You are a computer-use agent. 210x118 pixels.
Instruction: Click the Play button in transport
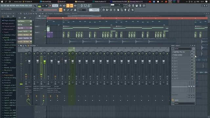click(43, 6)
